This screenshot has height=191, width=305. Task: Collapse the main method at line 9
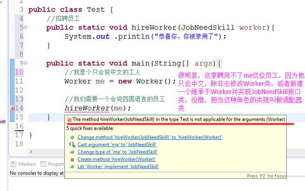click(25, 63)
